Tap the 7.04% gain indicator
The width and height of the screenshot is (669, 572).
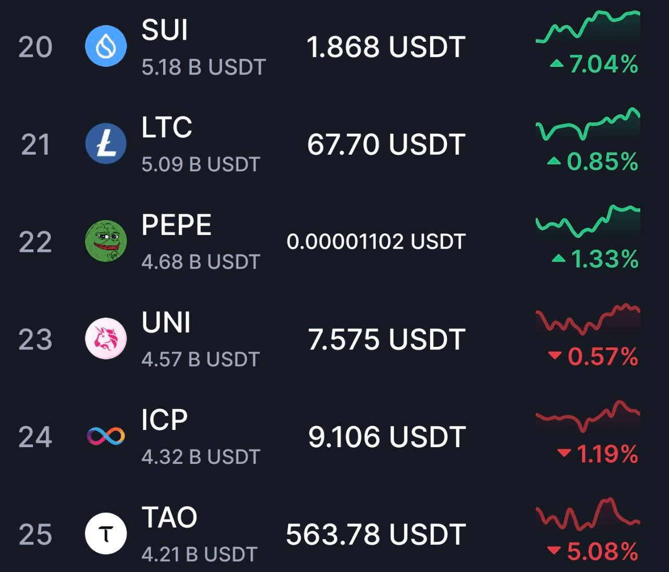click(594, 64)
